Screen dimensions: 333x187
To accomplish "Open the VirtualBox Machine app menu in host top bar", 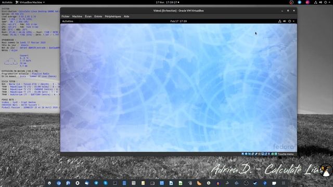I will [x=30, y=2].
